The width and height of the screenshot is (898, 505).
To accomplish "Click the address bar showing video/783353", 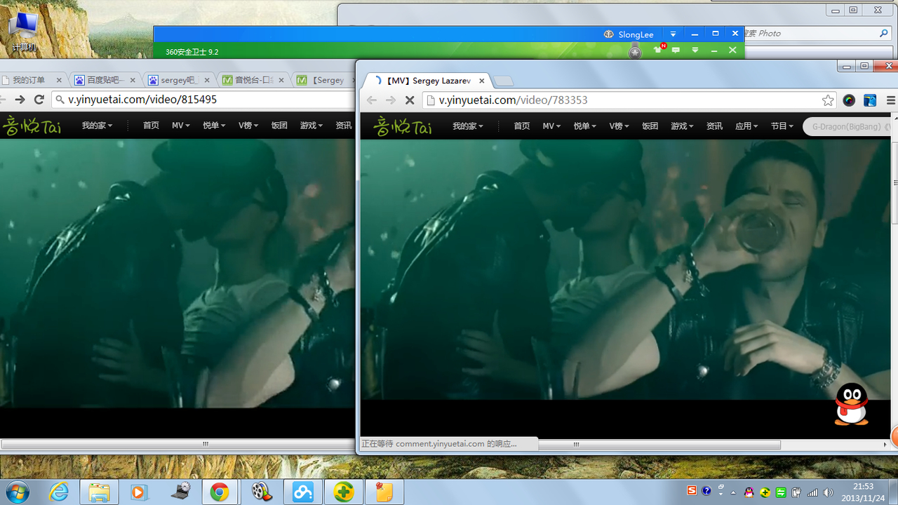I will (629, 100).
